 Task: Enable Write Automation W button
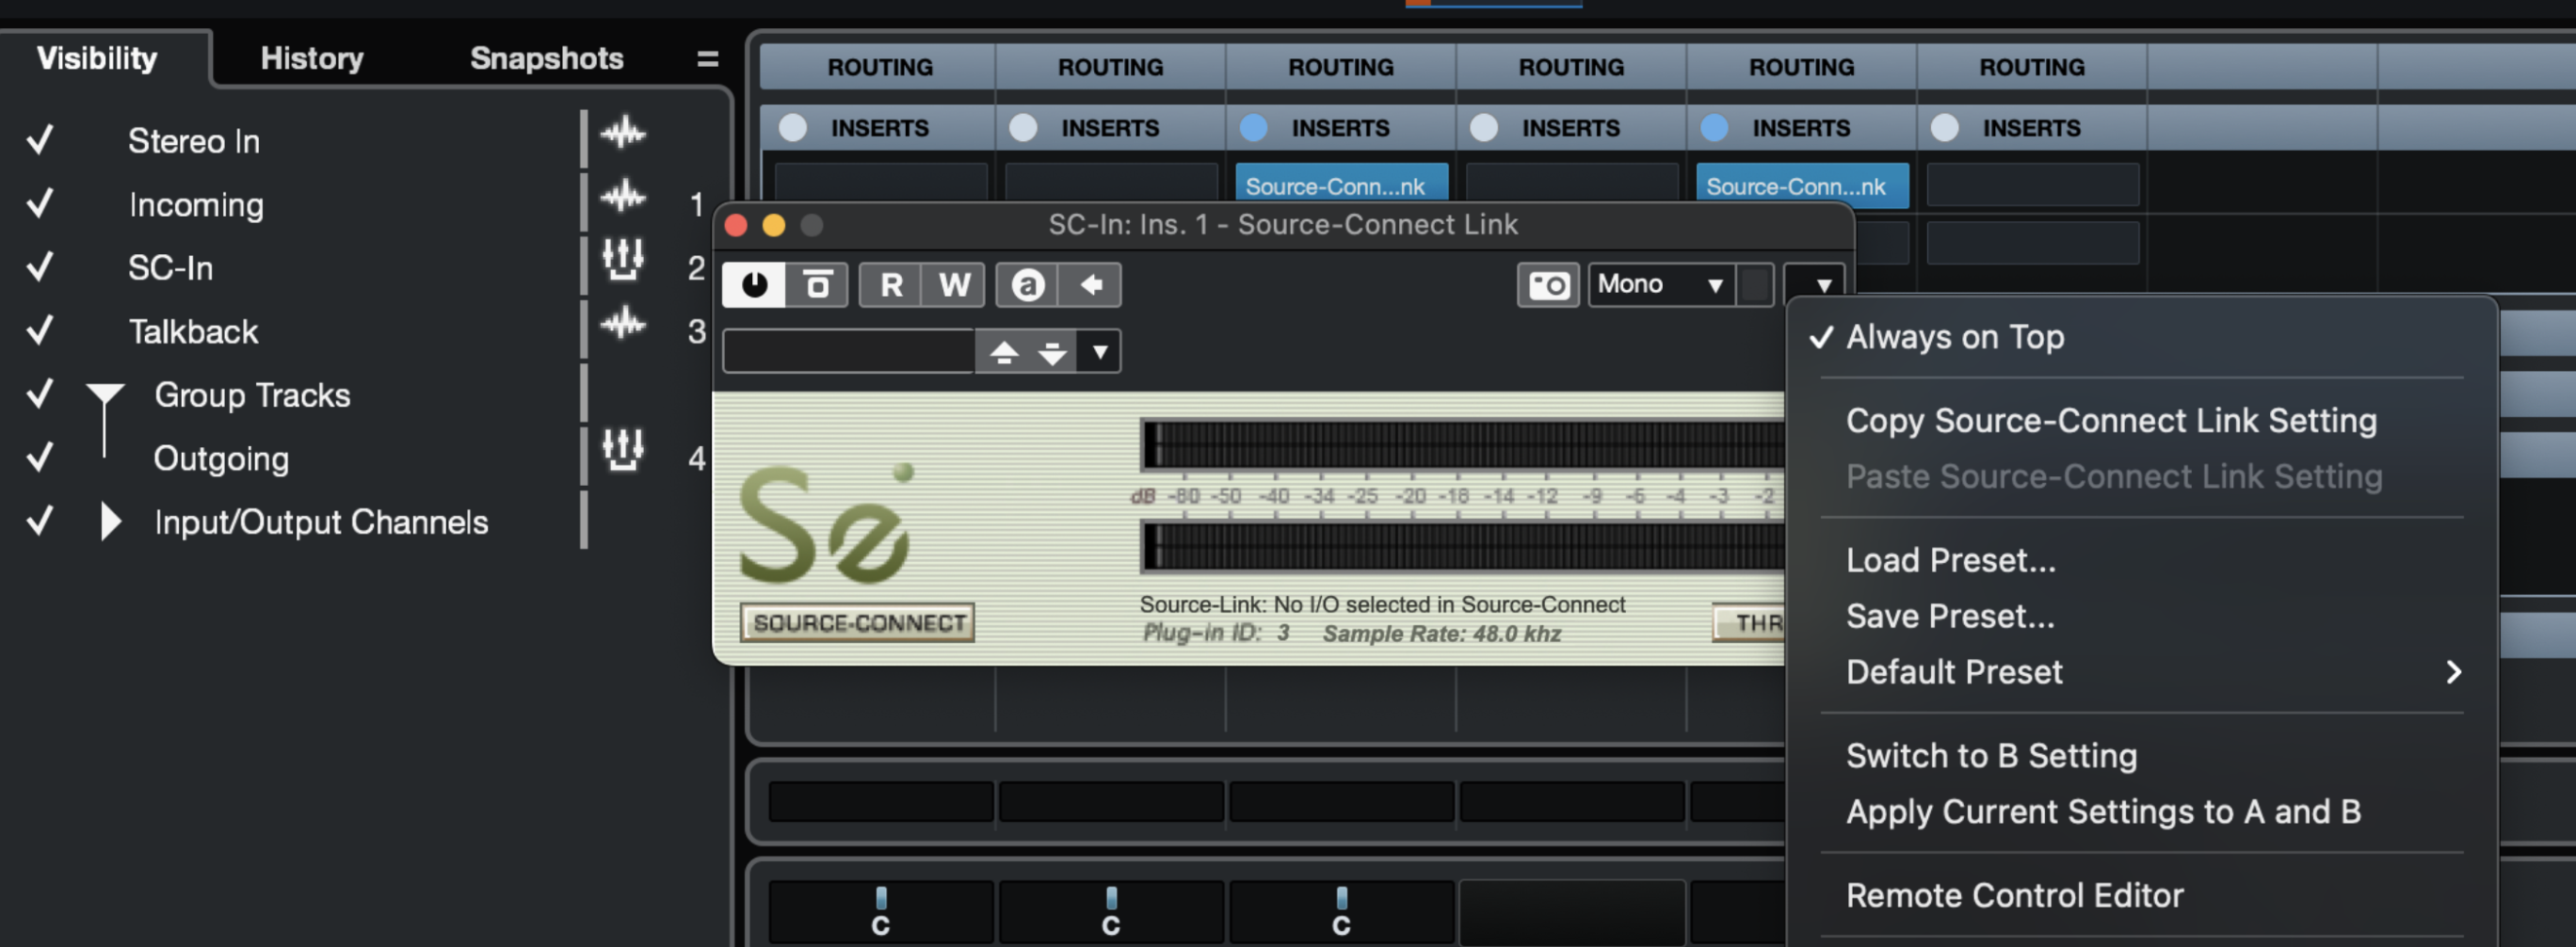pyautogui.click(x=953, y=285)
